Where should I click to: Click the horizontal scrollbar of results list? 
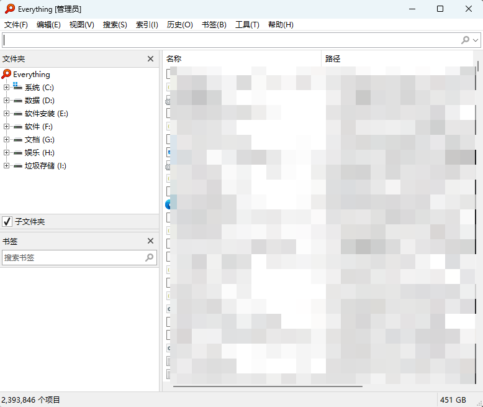pos(268,386)
